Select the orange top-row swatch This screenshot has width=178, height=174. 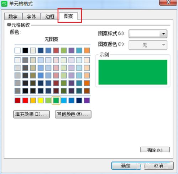point(87,50)
